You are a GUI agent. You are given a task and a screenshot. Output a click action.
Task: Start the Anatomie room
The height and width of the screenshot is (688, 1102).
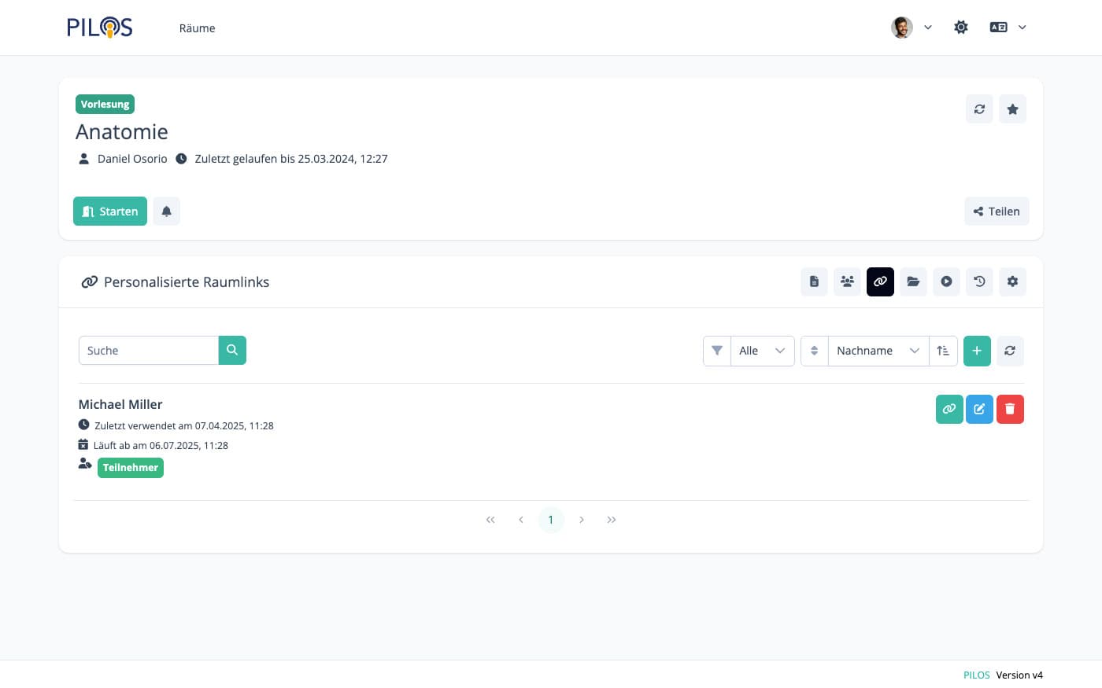coord(110,212)
